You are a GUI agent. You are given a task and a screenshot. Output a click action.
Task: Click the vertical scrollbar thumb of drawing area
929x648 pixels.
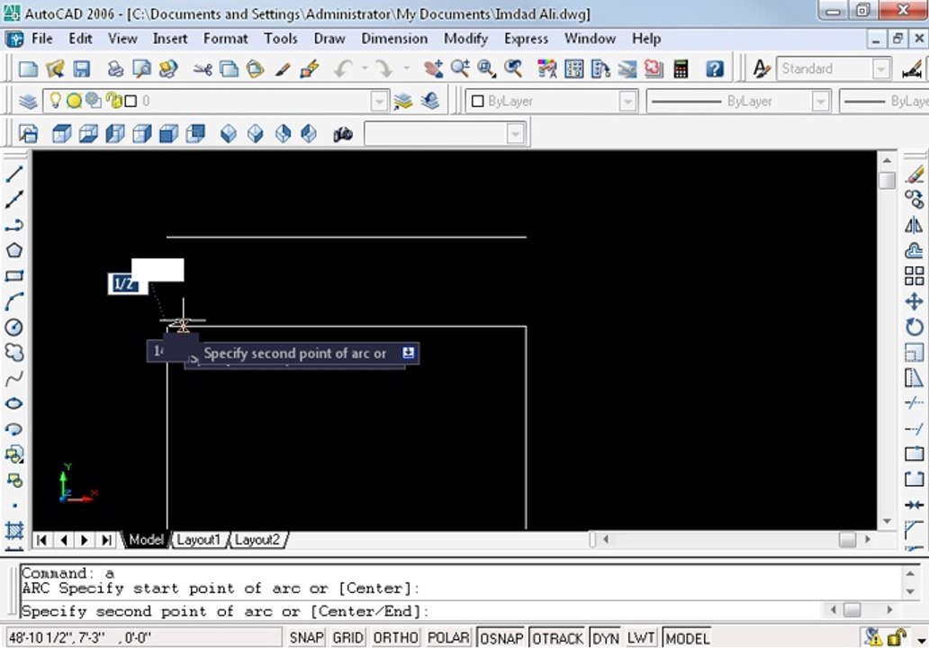click(x=887, y=180)
